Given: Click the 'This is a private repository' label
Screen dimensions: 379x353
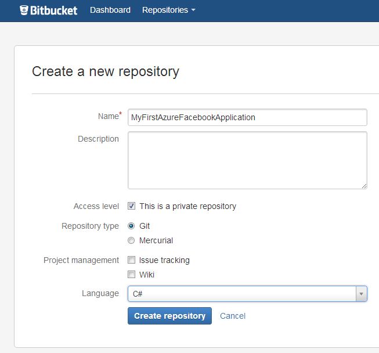Looking at the screenshot, I should pos(187,206).
